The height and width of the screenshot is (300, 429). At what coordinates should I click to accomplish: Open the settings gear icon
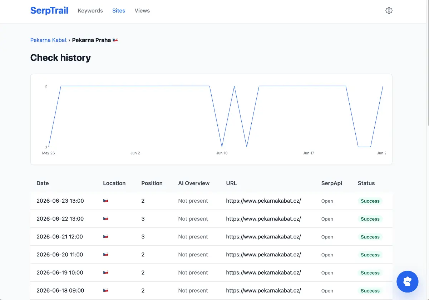pos(389,11)
